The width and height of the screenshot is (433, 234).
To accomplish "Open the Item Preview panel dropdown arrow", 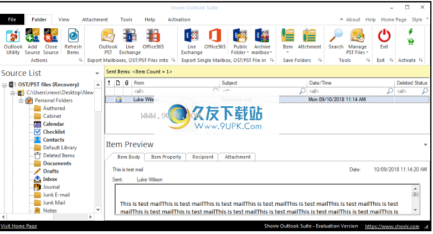I will [x=426, y=144].
